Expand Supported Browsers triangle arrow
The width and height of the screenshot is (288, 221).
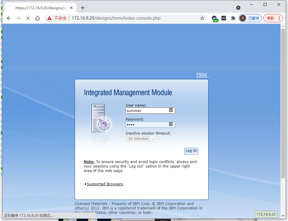coord(86,184)
